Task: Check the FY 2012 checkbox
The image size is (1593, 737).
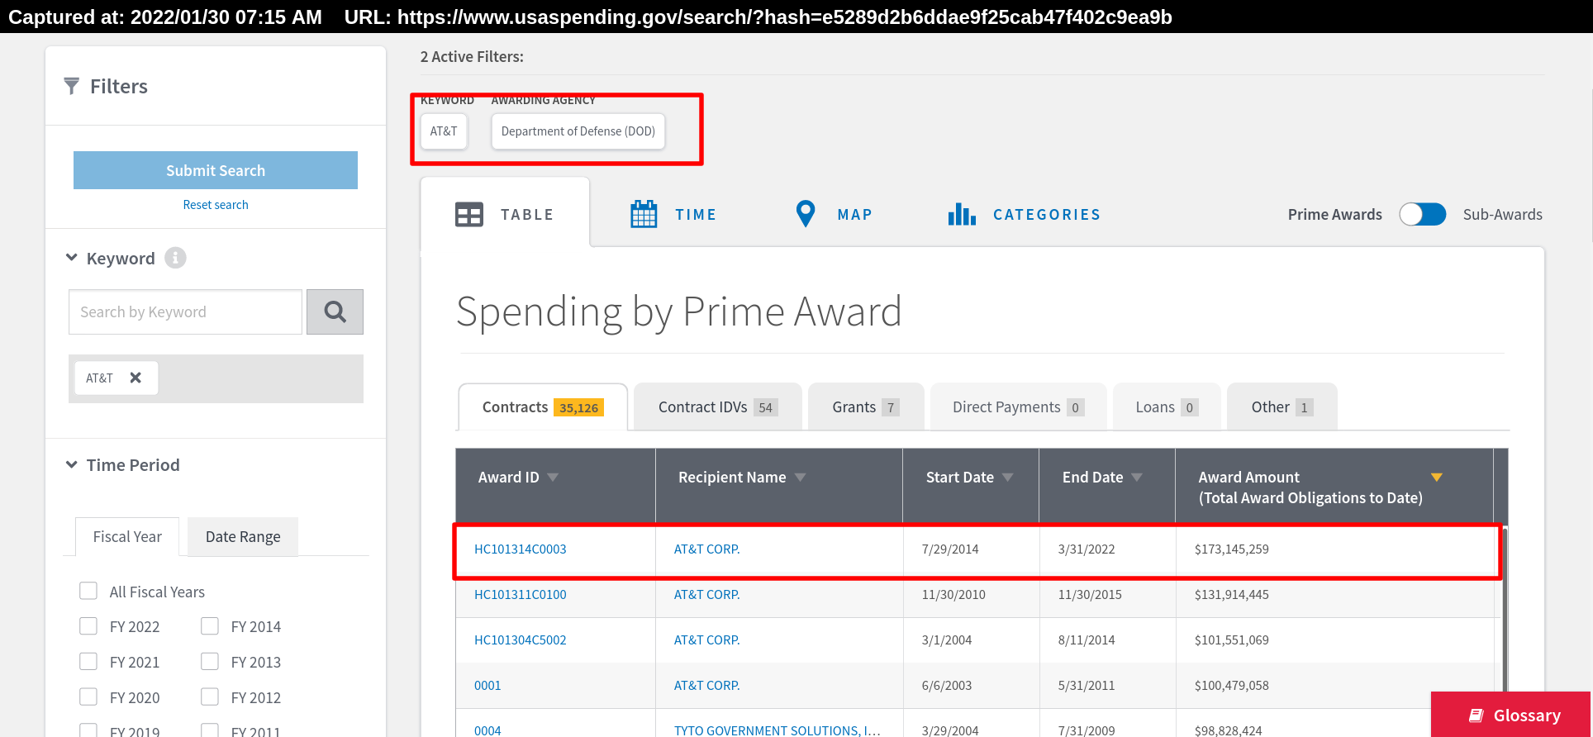Action: pos(210,697)
